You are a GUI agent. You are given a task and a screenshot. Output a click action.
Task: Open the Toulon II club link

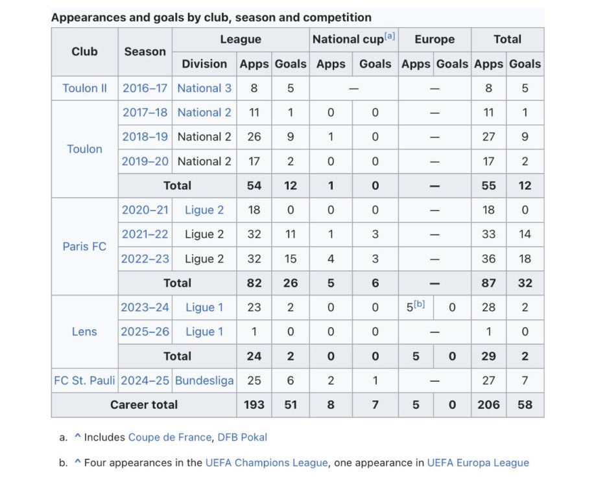pyautogui.click(x=84, y=88)
